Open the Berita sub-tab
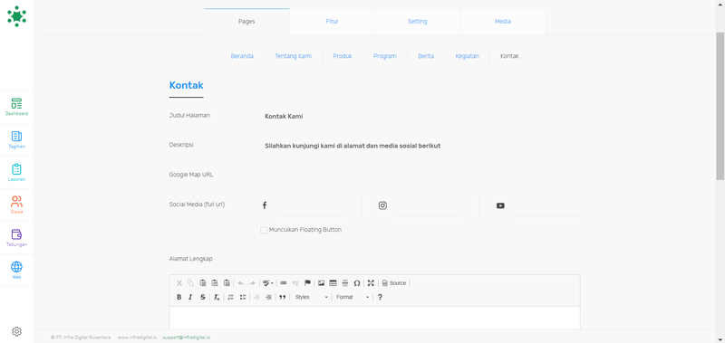The height and width of the screenshot is (343, 725). [426, 56]
